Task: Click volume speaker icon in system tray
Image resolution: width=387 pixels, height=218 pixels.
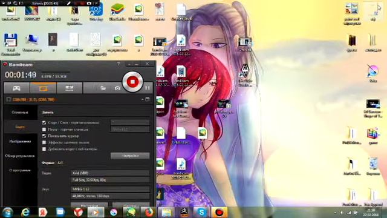Action: click(x=342, y=213)
